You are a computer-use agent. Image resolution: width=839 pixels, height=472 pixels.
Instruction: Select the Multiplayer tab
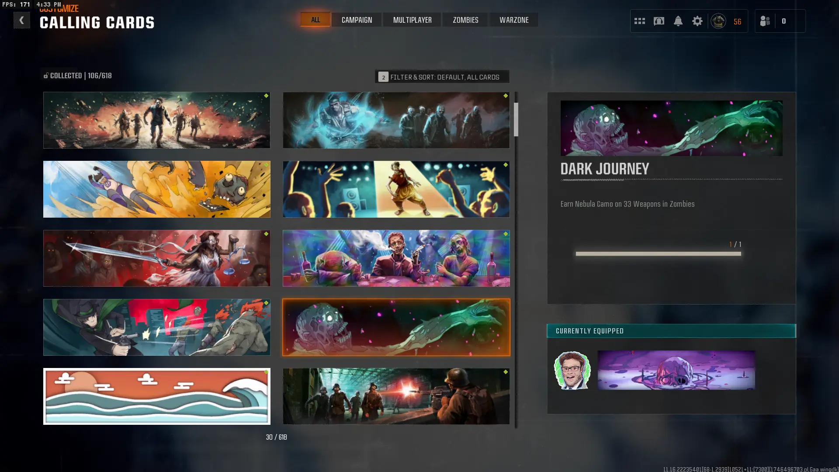tap(412, 20)
